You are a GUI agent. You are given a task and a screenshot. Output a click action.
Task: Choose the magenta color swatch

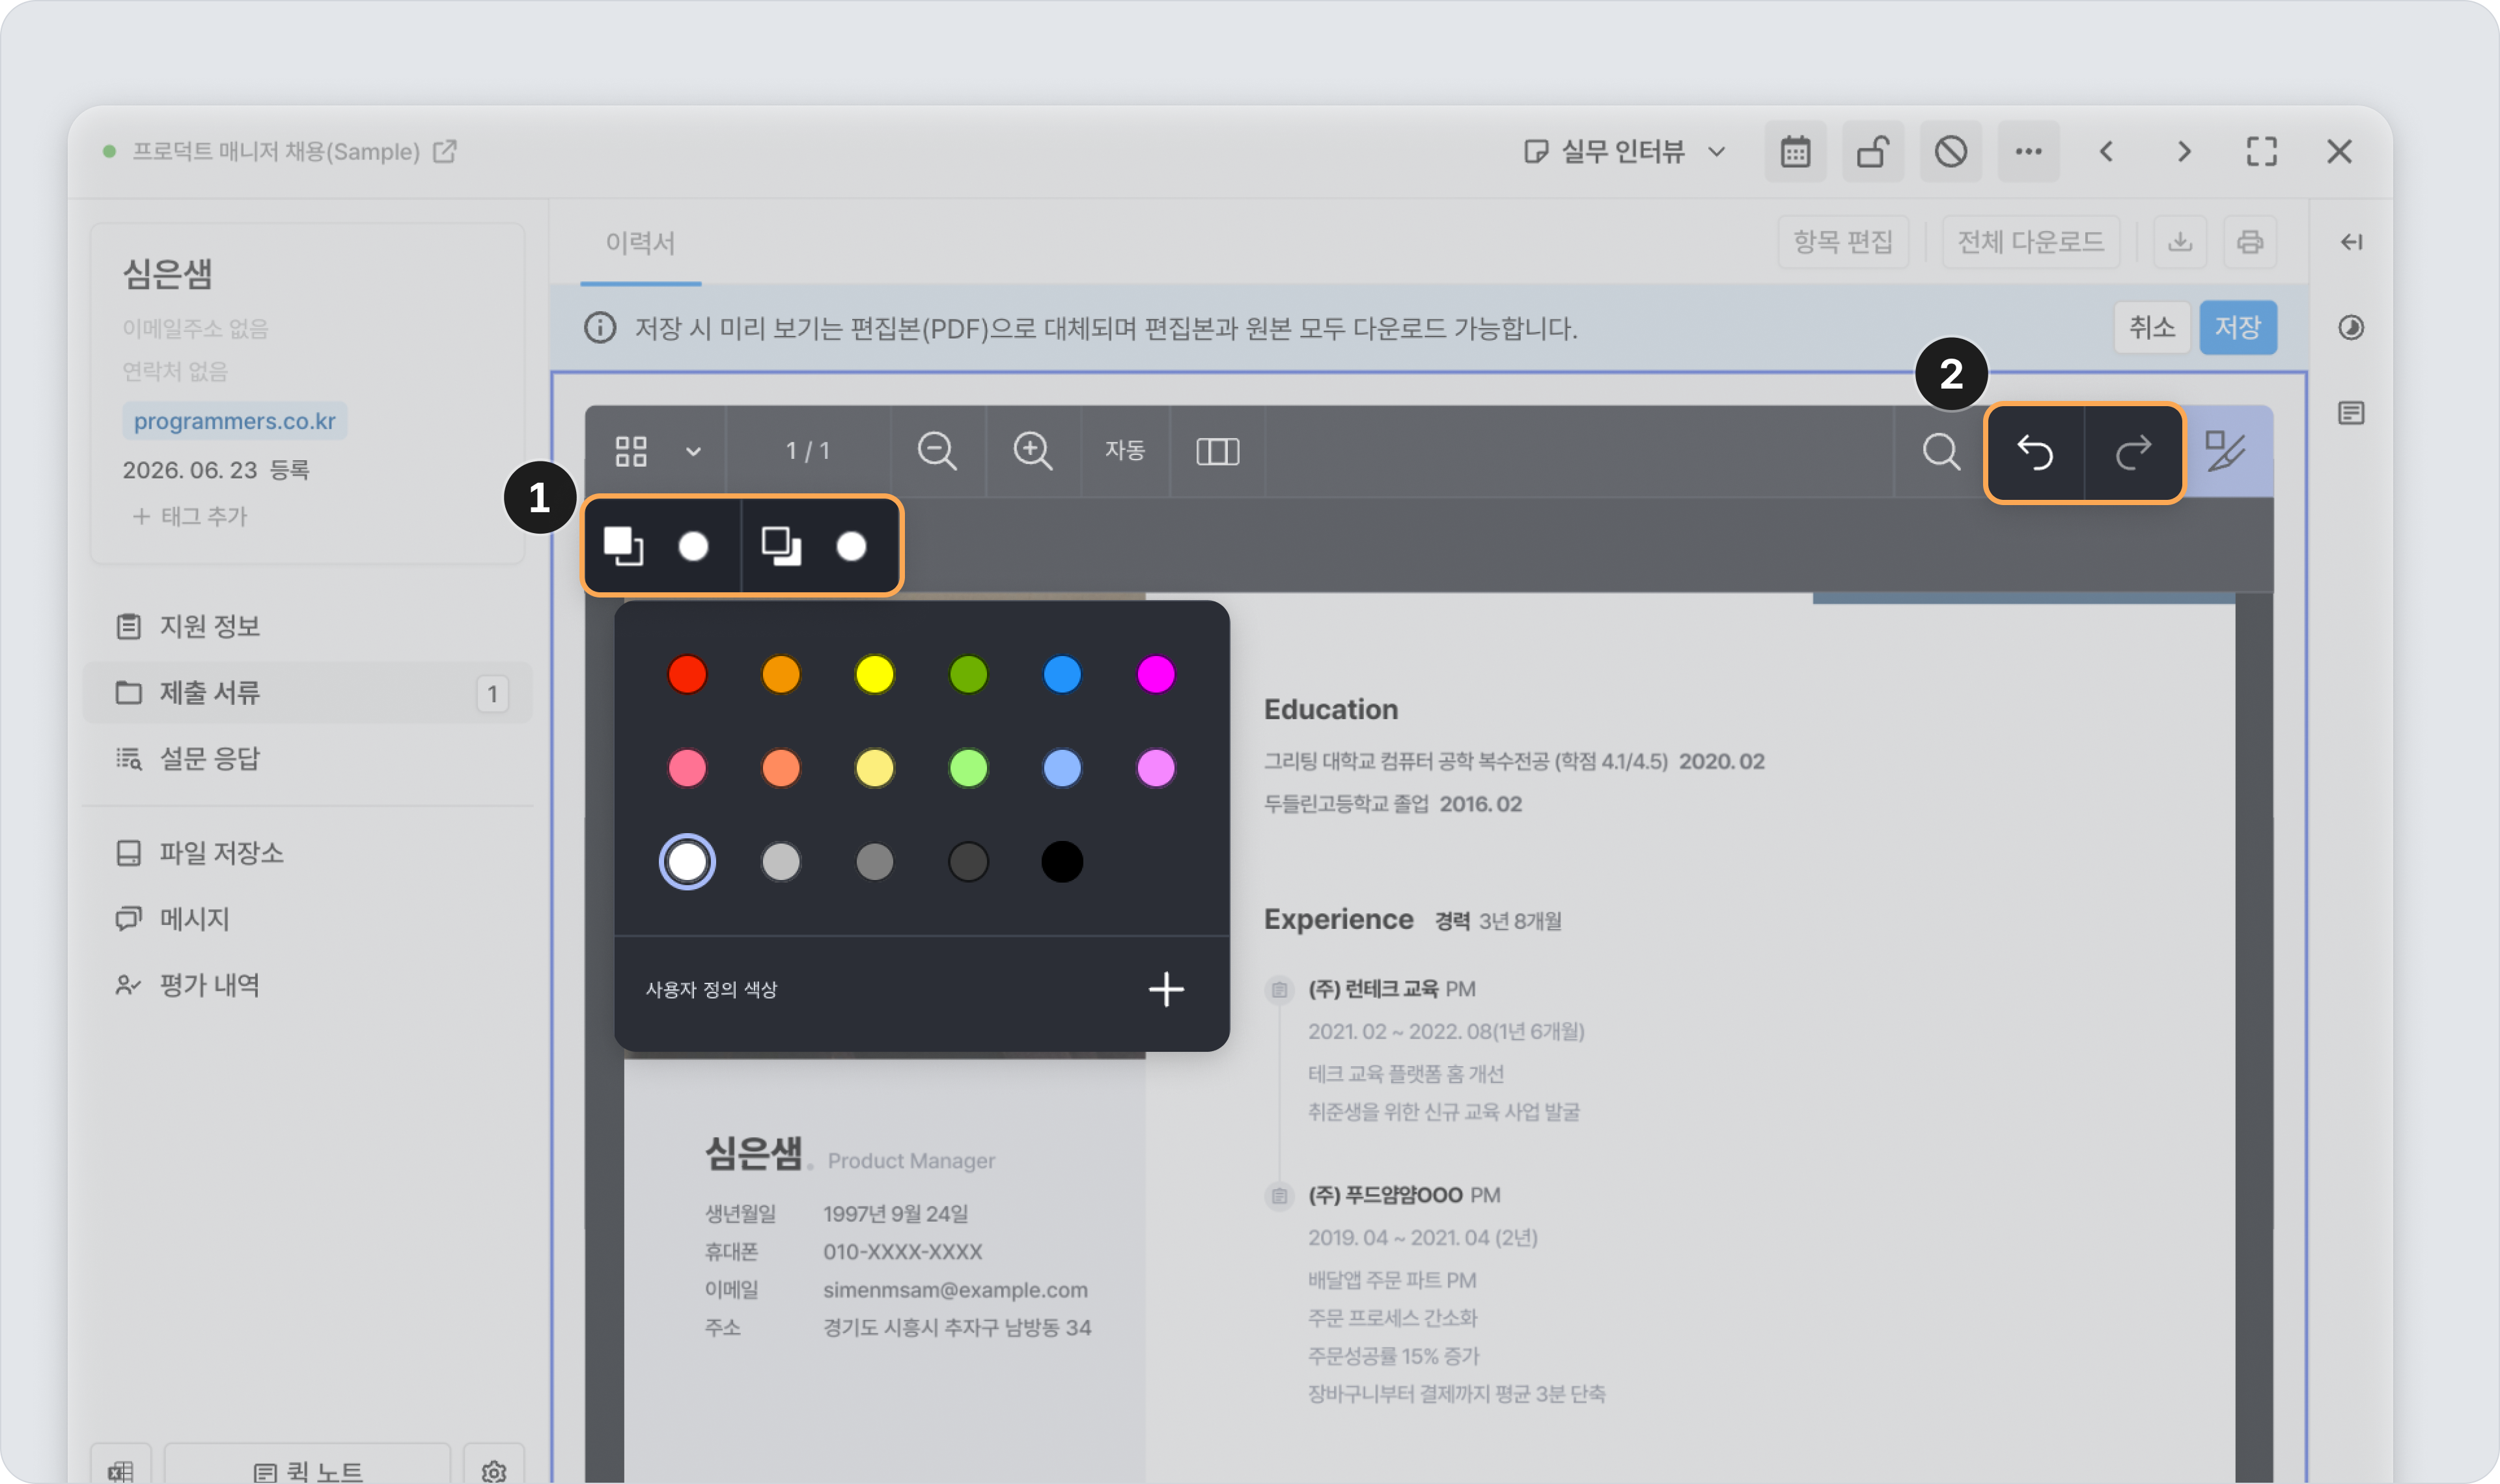click(x=1156, y=674)
